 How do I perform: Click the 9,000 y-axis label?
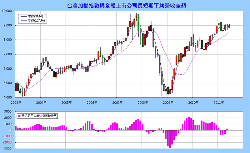coord(8,25)
